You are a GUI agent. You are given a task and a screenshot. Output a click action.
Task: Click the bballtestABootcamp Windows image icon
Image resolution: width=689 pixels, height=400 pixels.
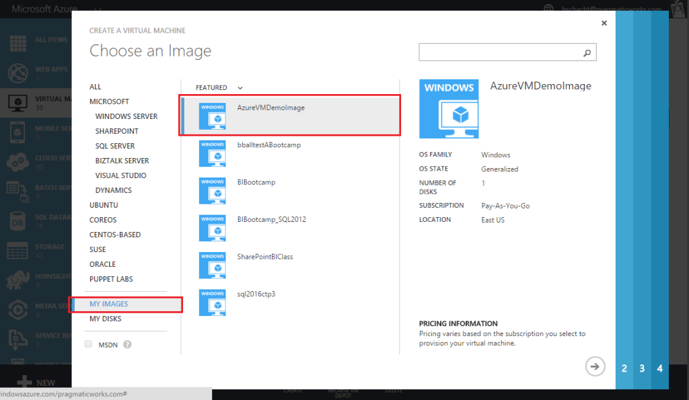coord(212,154)
